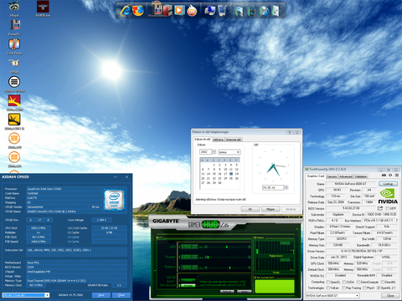
Task: Click the Lookup button in GPU-Z
Action: coord(388,184)
